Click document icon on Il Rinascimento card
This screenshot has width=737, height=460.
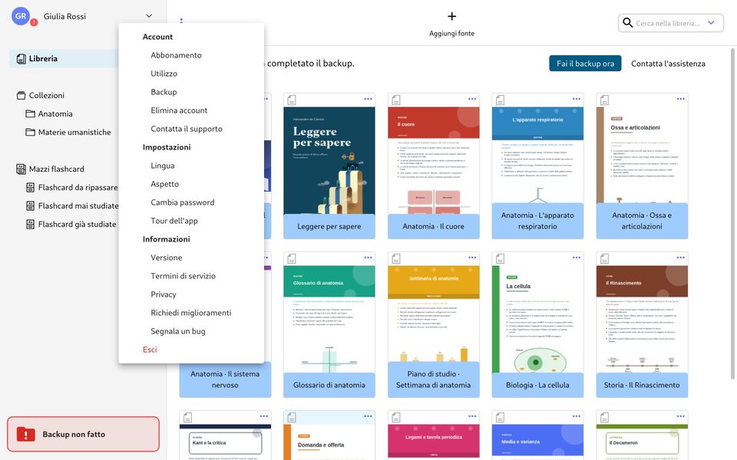(605, 258)
